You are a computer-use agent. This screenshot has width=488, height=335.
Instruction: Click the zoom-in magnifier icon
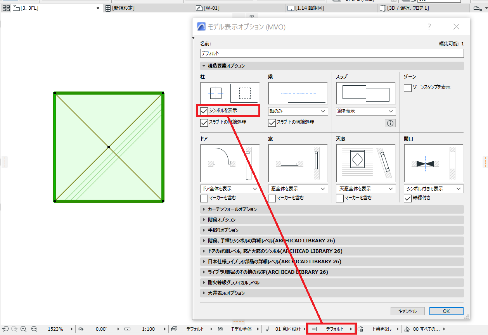click(24, 329)
